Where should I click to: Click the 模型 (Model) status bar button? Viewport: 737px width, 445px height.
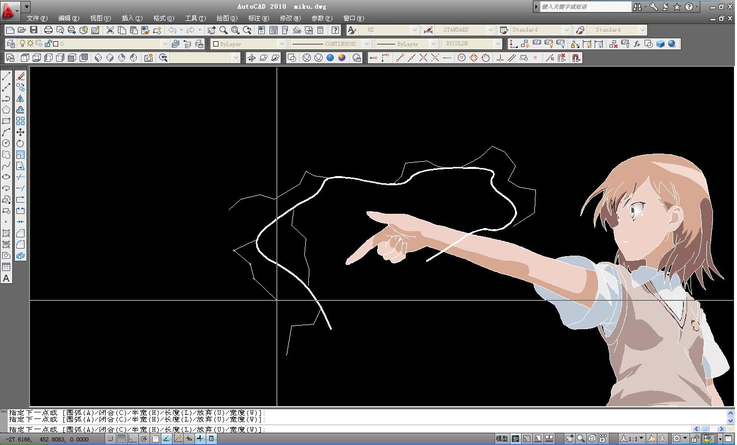click(x=501, y=438)
